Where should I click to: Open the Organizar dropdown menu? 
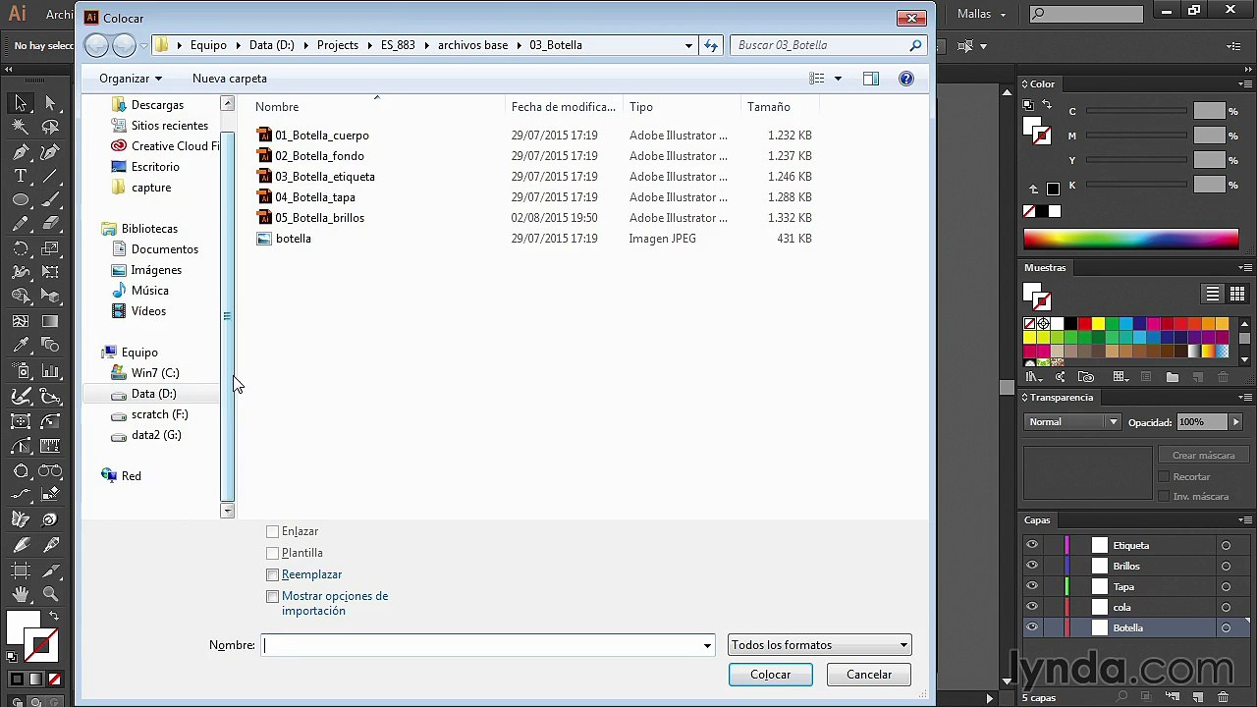pos(131,79)
